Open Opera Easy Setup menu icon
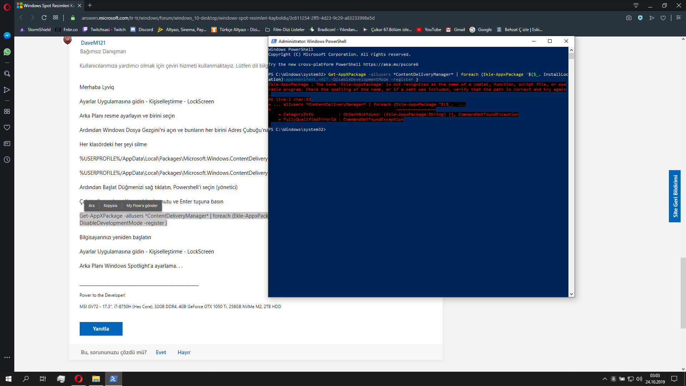Screen dimensions: 686x386 (678, 18)
